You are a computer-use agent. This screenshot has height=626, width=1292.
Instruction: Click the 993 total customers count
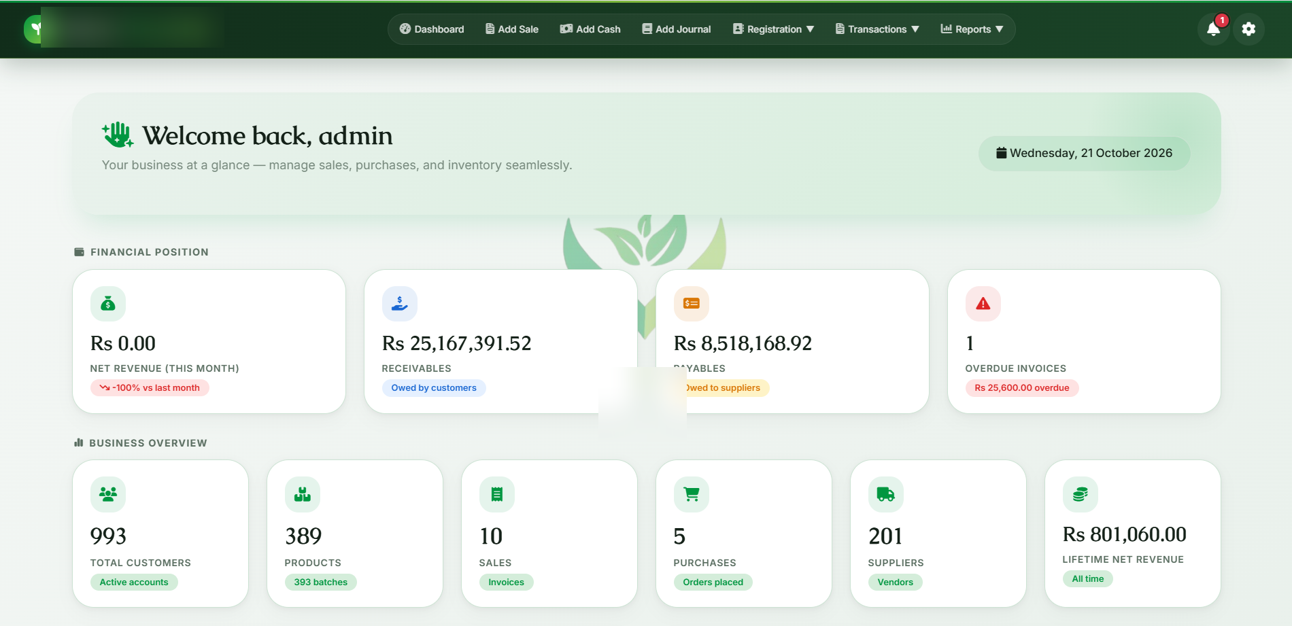pos(109,536)
